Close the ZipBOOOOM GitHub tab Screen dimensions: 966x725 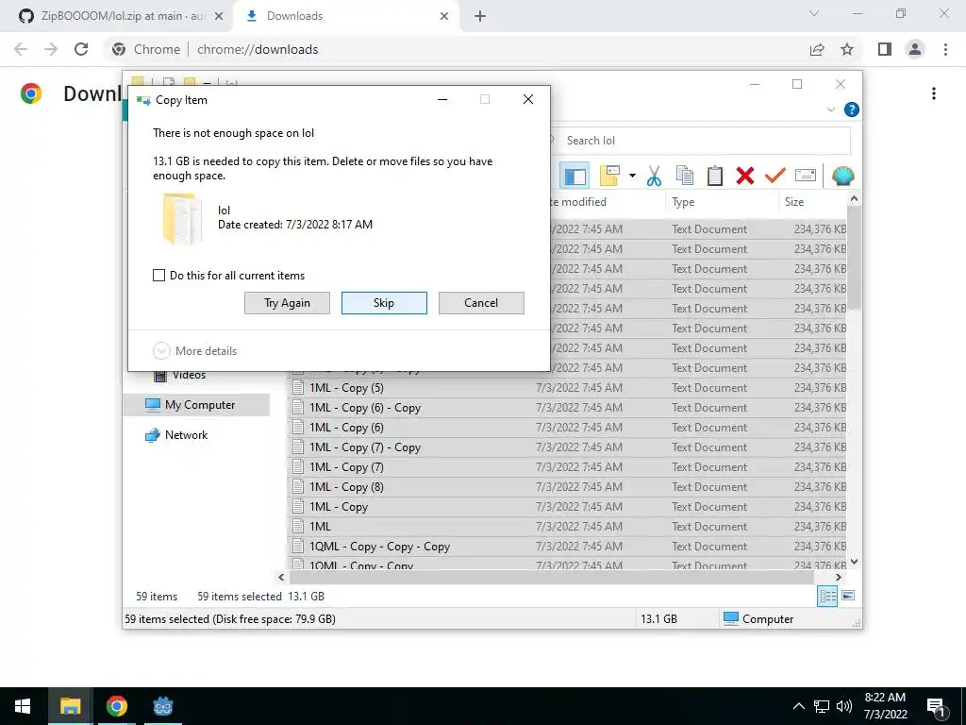coord(218,16)
